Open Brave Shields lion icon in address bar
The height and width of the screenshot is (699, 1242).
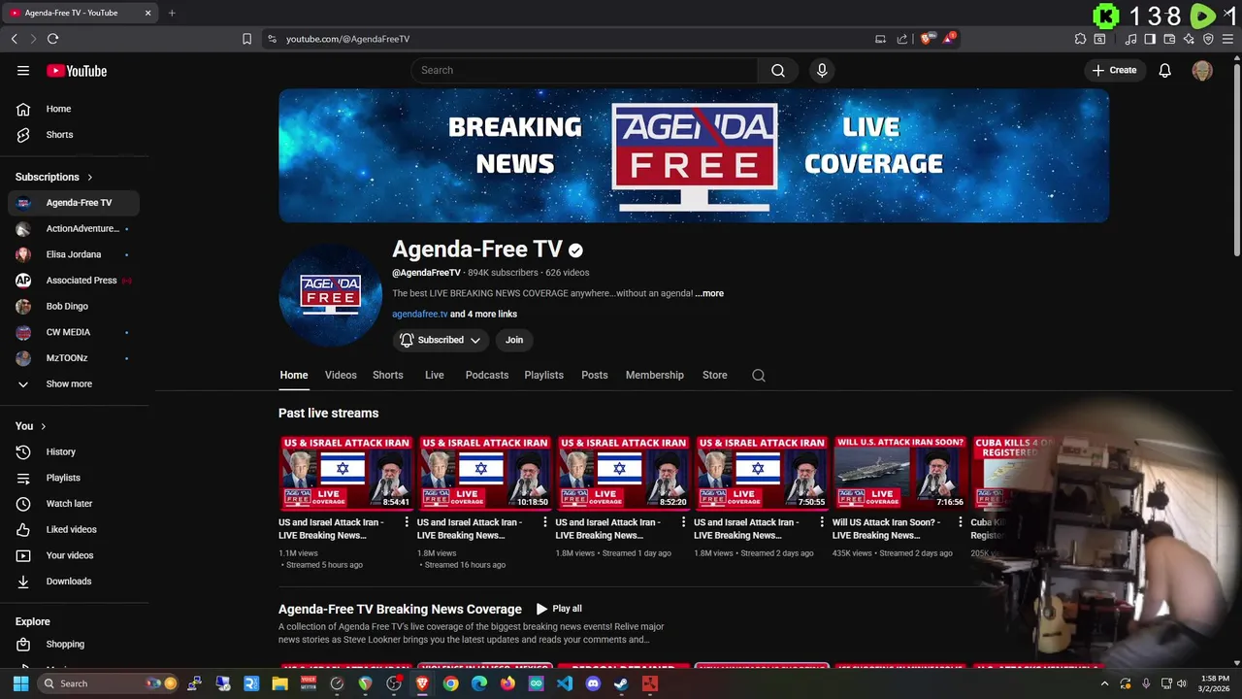pyautogui.click(x=927, y=39)
